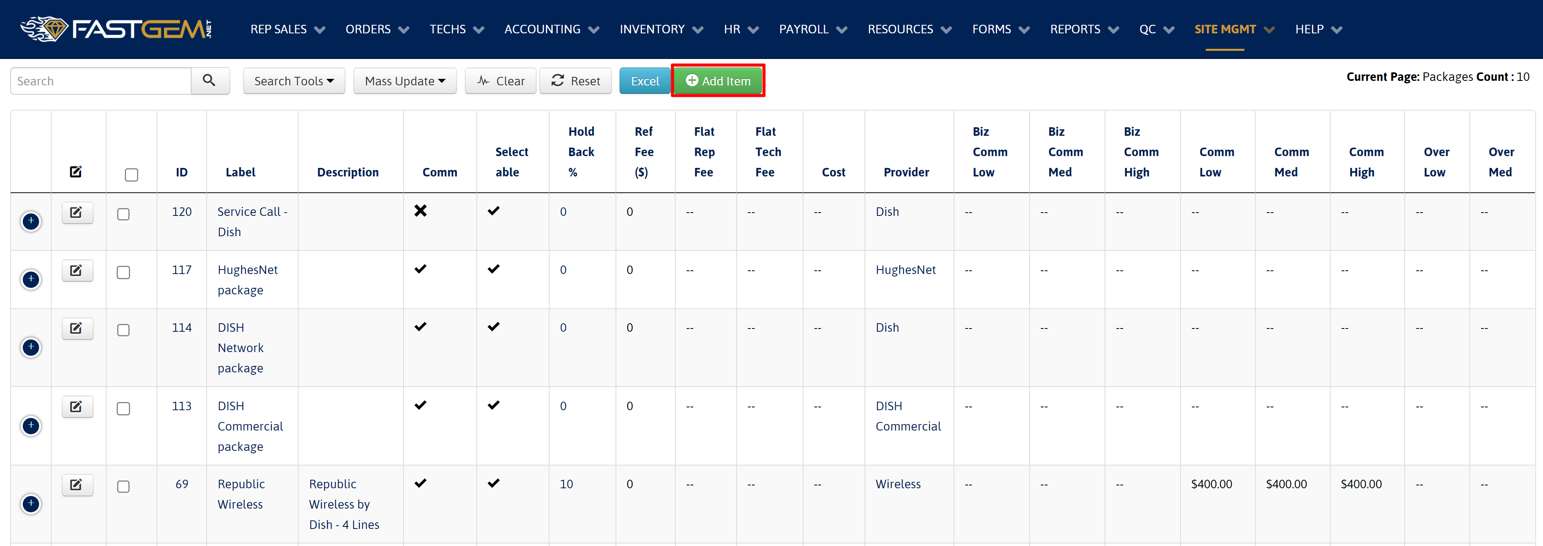Check the box for ID 114
The height and width of the screenshot is (546, 1543).
click(x=123, y=331)
